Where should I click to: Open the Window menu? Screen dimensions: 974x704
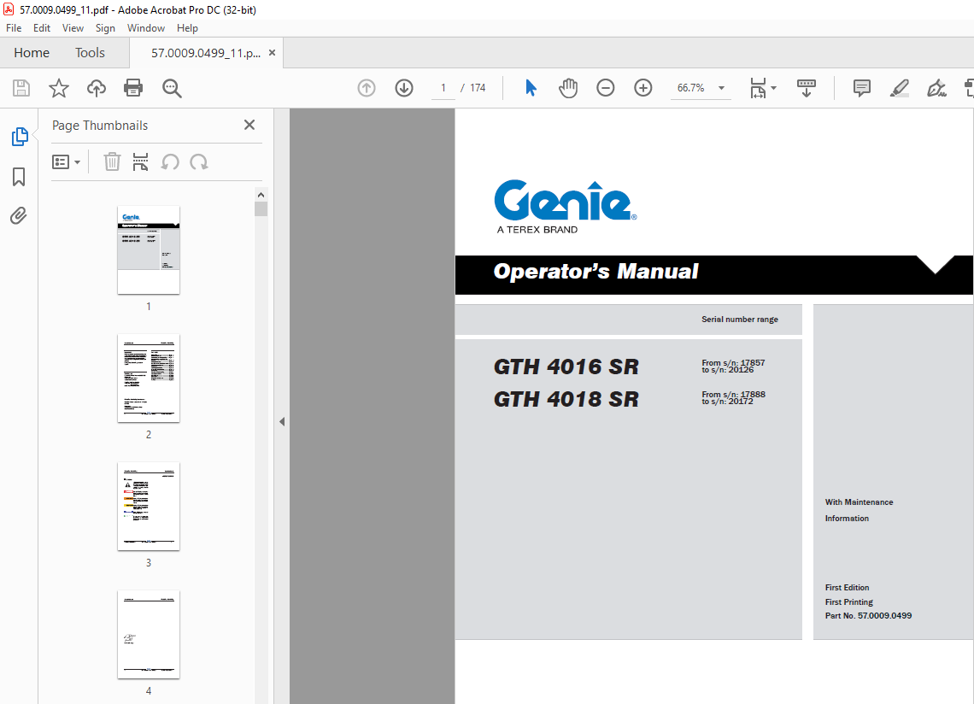click(146, 28)
